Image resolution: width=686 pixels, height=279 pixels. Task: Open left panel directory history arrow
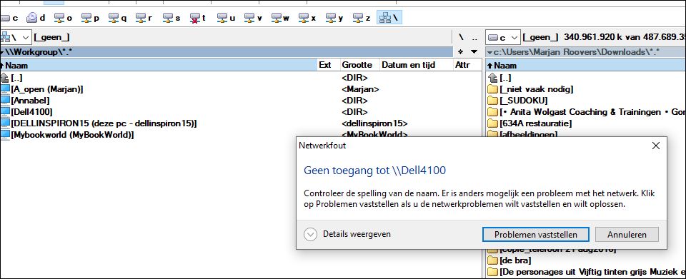pos(474,52)
